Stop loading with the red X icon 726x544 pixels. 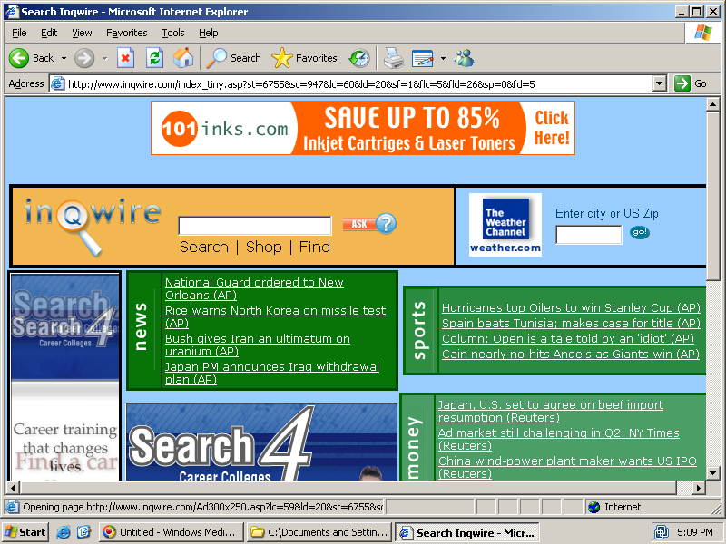125,58
